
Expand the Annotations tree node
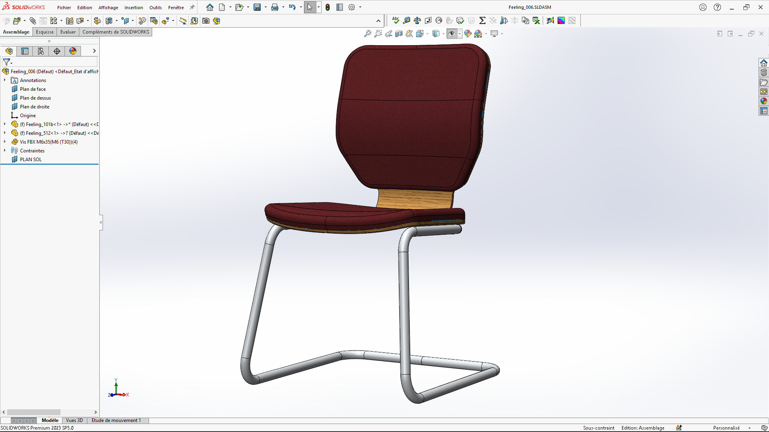pyautogui.click(x=5, y=80)
